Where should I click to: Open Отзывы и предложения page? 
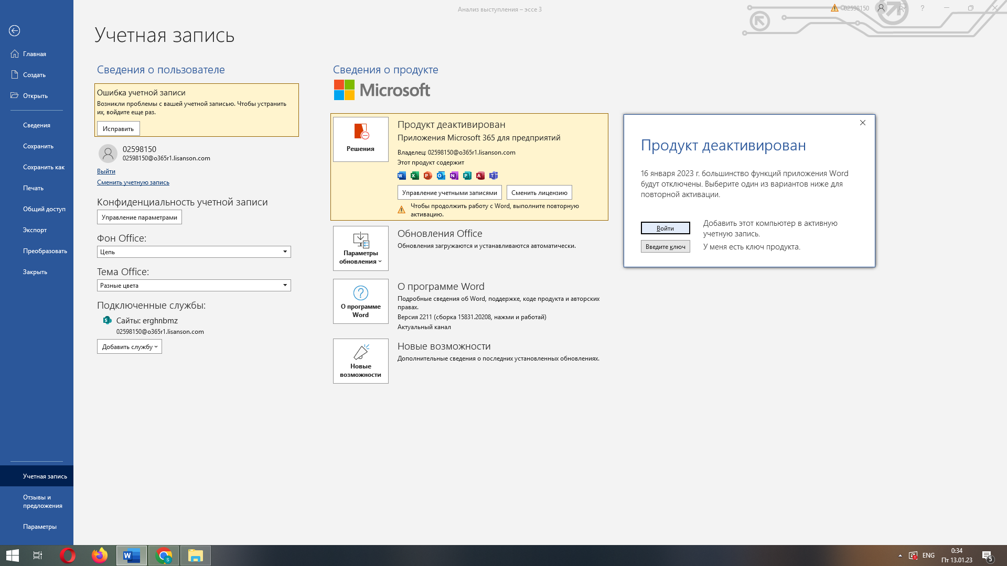(37, 502)
